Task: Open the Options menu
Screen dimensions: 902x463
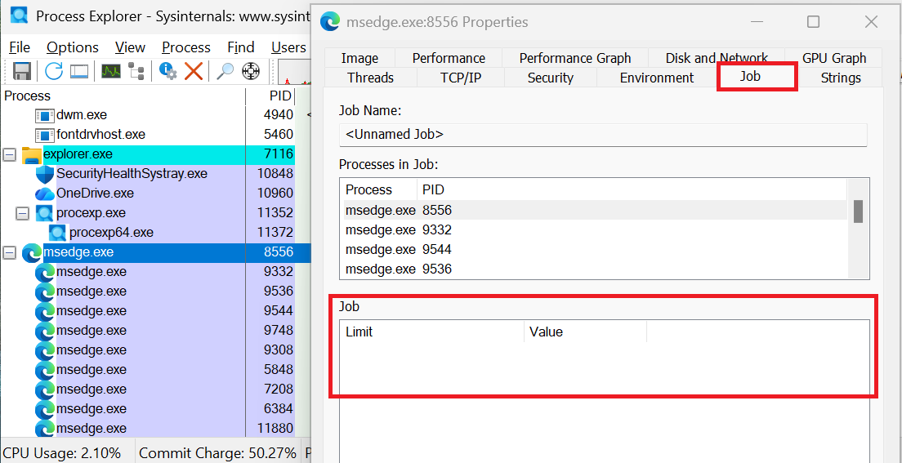Action: click(72, 47)
